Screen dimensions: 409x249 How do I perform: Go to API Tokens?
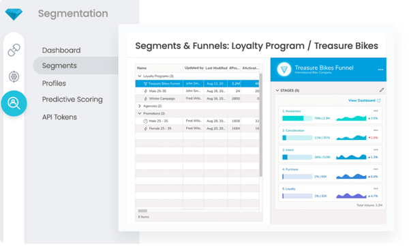(x=59, y=117)
